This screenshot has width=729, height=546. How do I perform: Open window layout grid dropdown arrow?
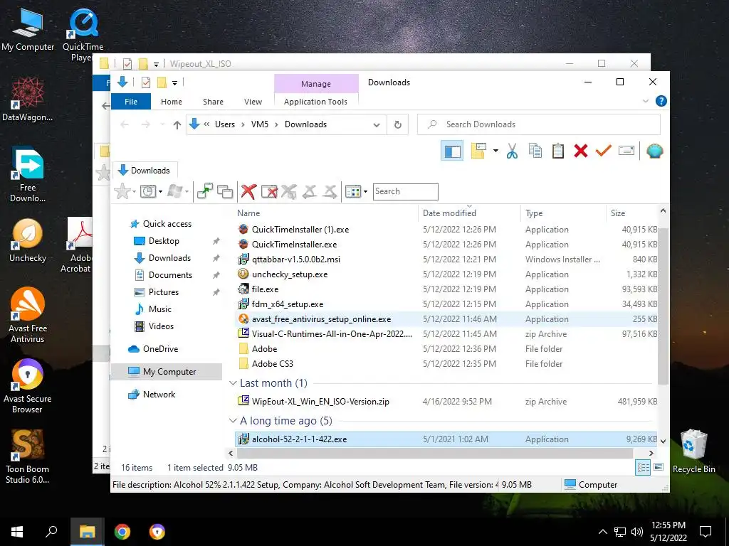coord(365,191)
